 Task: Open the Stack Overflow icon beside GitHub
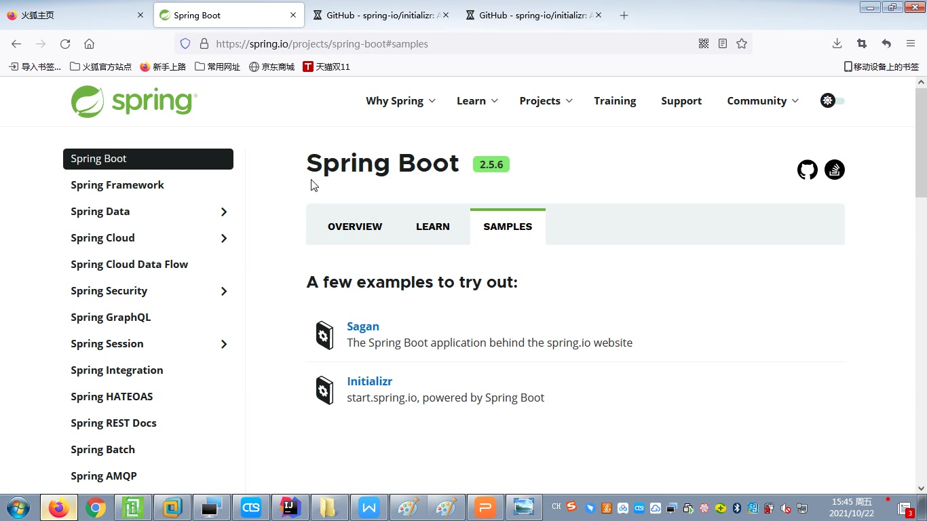[x=835, y=170]
